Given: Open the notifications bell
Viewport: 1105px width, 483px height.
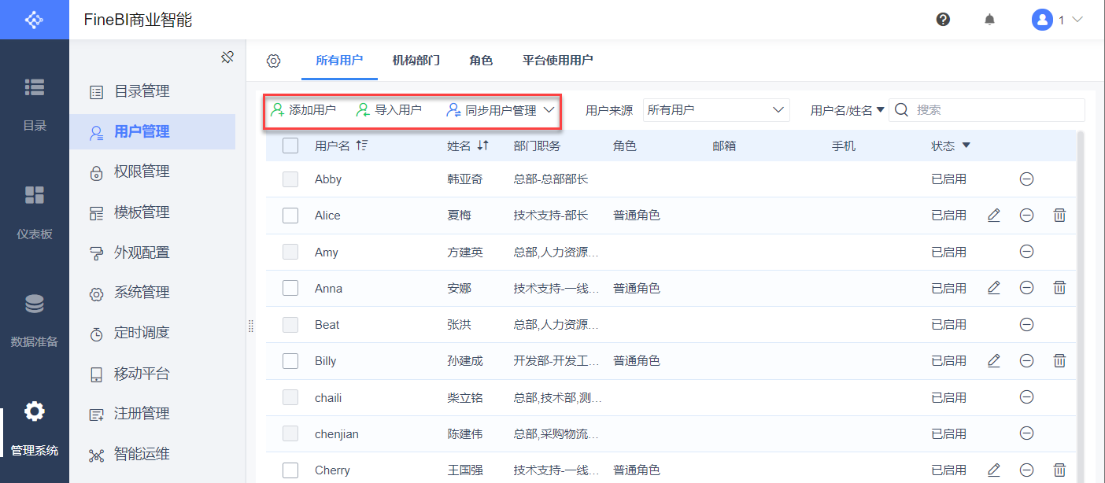Looking at the screenshot, I should coord(989,20).
